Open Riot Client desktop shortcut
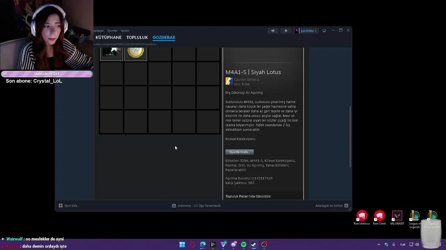 [379, 218]
